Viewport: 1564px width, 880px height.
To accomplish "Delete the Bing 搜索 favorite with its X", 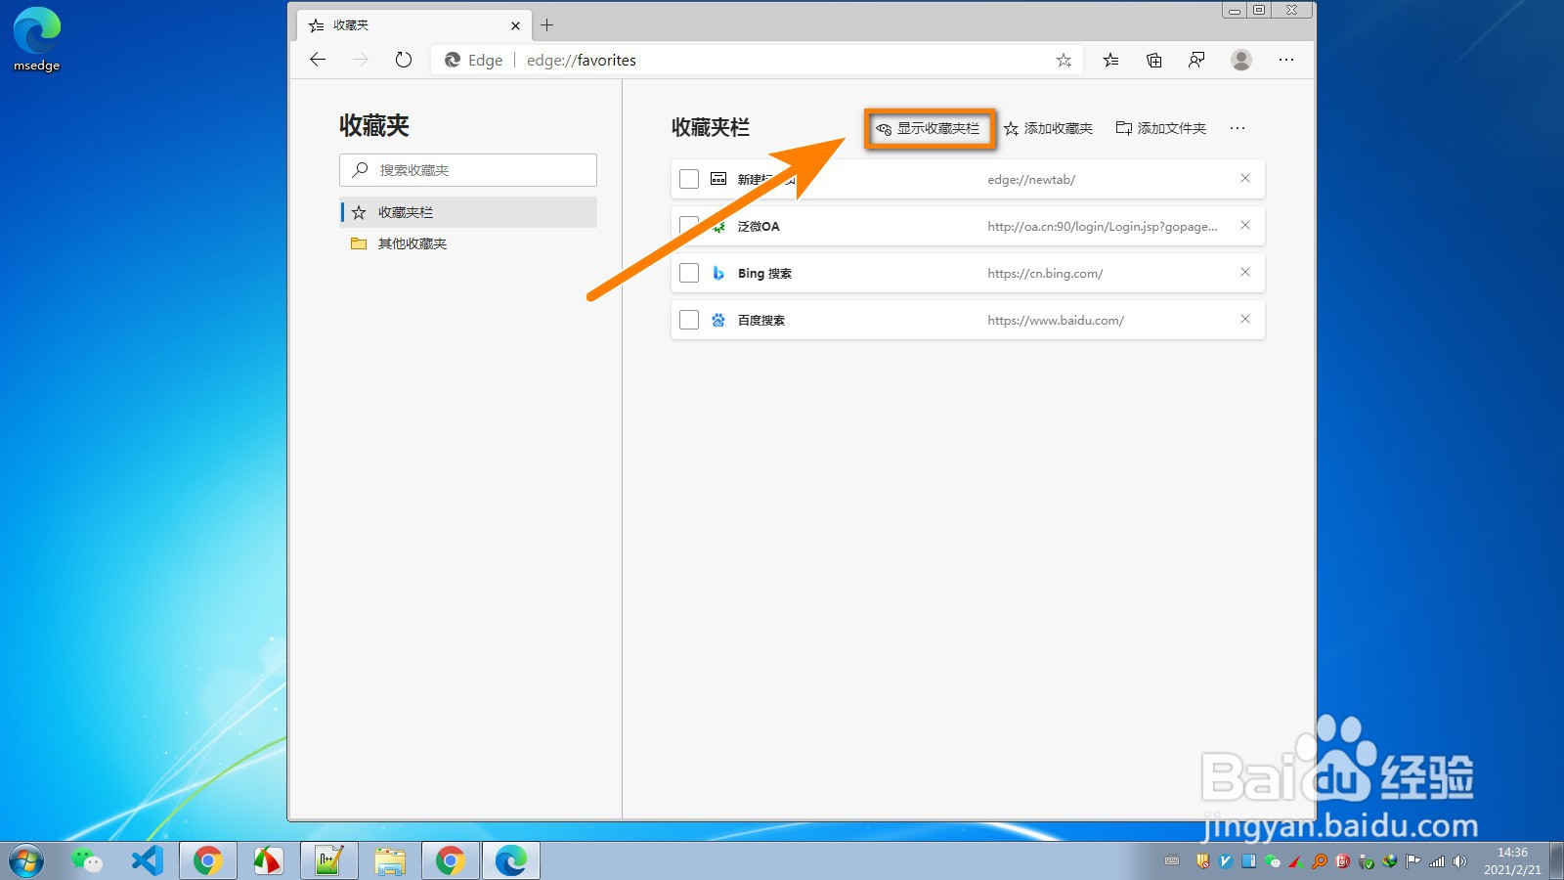I will tap(1245, 272).
